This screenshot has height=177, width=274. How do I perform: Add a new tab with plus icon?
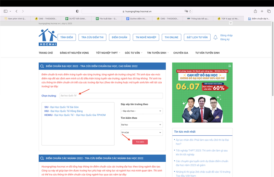(x=262, y=11)
